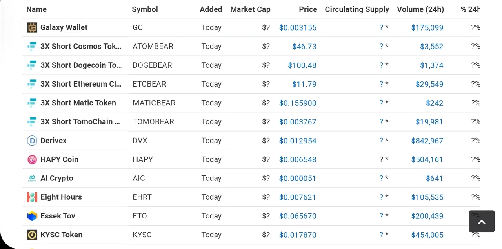Click MATICBEAR price $0.155900
The height and width of the screenshot is (249, 502).
[298, 103]
